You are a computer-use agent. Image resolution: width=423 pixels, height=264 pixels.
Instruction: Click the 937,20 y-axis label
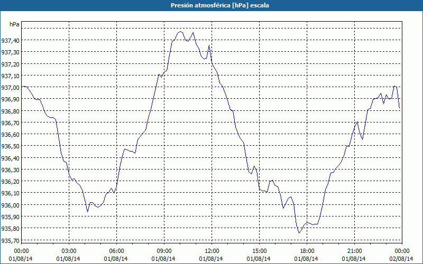[10, 64]
